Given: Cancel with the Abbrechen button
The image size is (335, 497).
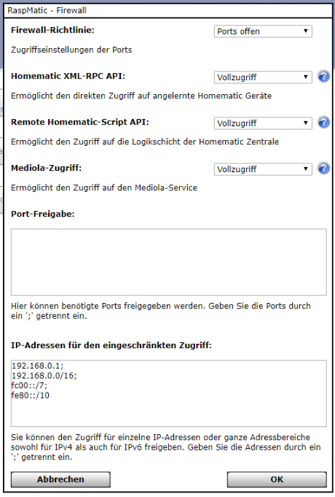Looking at the screenshot, I should (60, 479).
